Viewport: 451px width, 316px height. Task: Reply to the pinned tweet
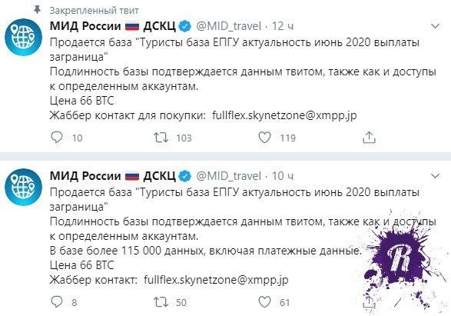(57, 138)
